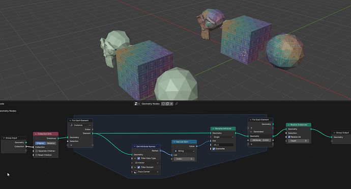Click the UV-textured sphere in the viewport

285,51
